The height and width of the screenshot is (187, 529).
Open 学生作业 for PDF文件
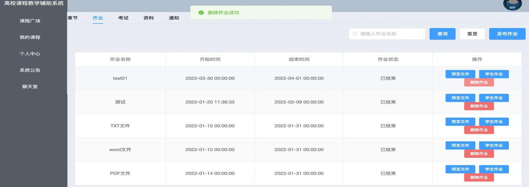click(x=494, y=169)
